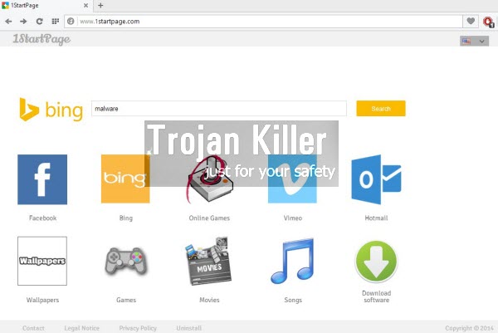The image size is (498, 333).
Task: Click the Uninstall footer link
Action: click(x=188, y=328)
